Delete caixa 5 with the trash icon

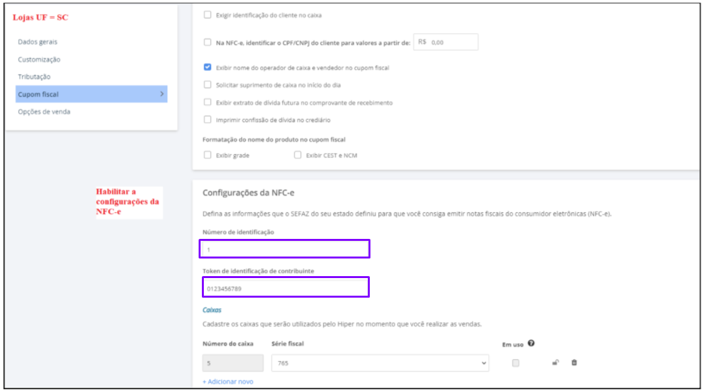point(574,363)
